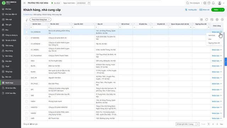This screenshot has width=227, height=128.
Task: Check the CT_BINHAN row checkbox
Action: pyautogui.click(x=27, y=38)
